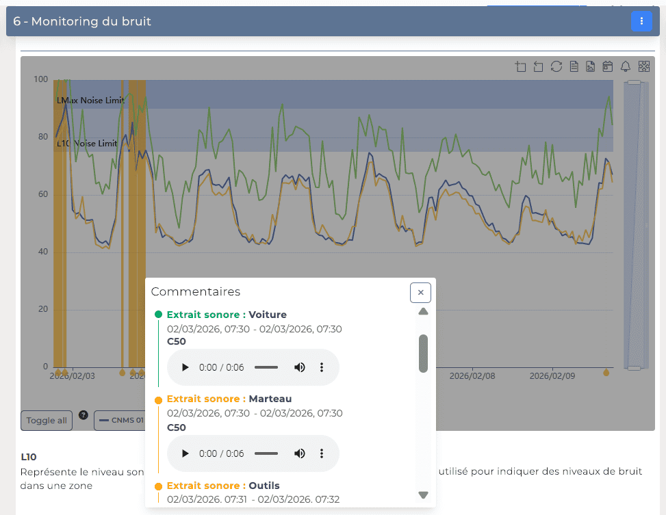Click Toggle all to switch all series visibility
666x515 pixels.
pyautogui.click(x=46, y=421)
